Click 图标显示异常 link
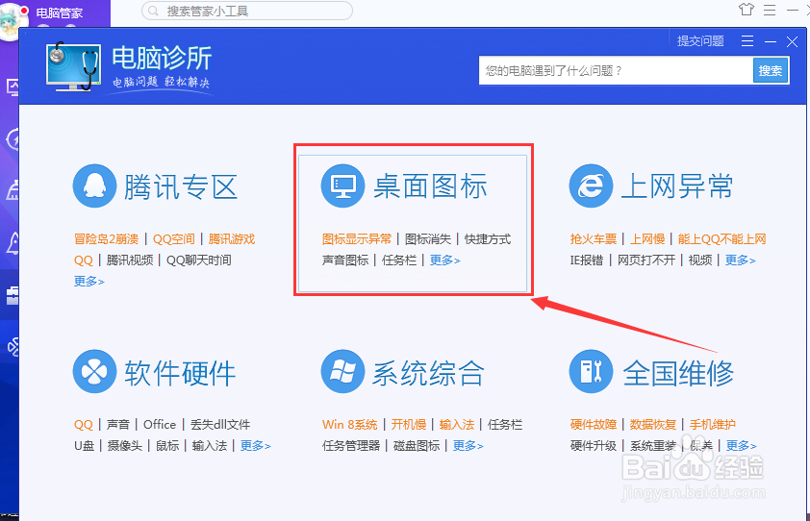 [x=357, y=239]
